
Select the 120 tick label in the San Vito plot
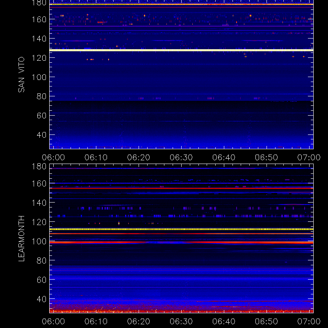click(x=39, y=58)
